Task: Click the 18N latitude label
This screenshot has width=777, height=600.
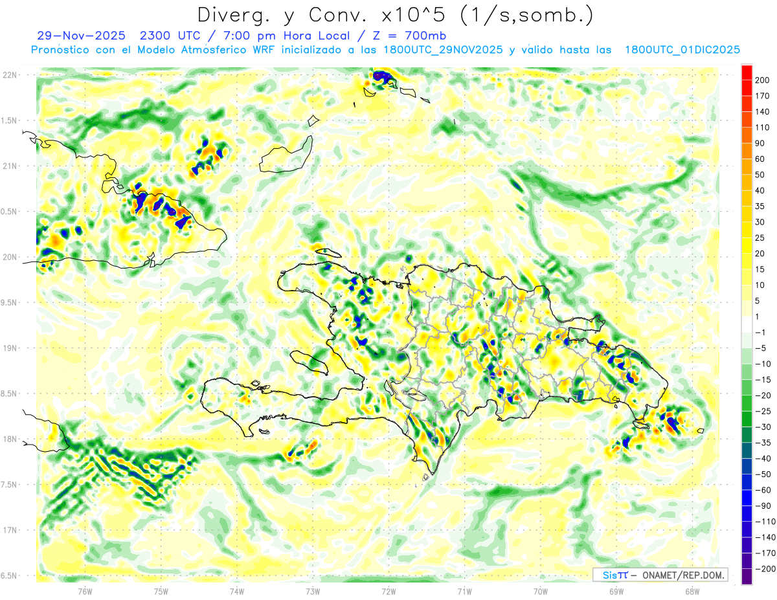Action: pos(10,439)
